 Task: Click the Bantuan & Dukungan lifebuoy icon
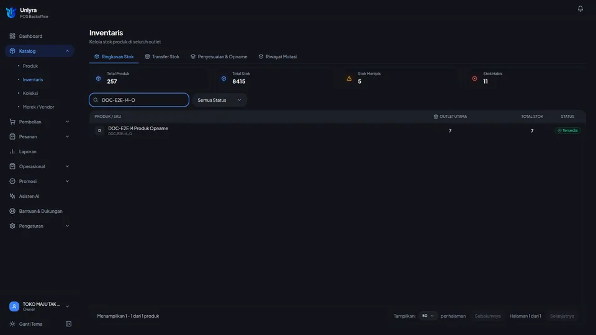pos(12,211)
